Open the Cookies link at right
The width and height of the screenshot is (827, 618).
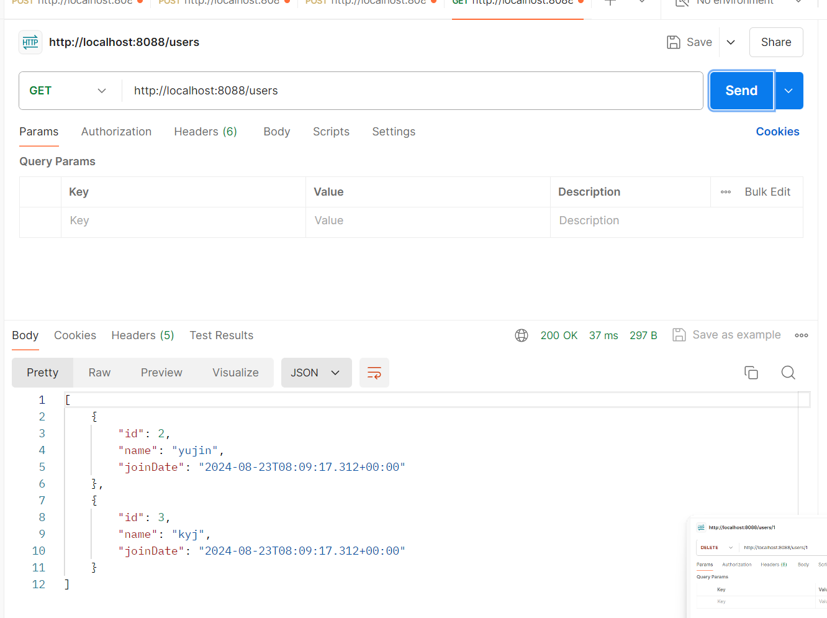click(x=777, y=132)
